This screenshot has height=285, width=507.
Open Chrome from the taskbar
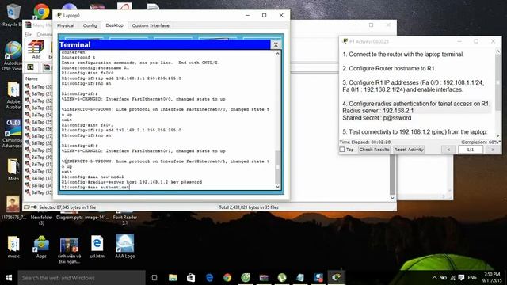[227, 278]
